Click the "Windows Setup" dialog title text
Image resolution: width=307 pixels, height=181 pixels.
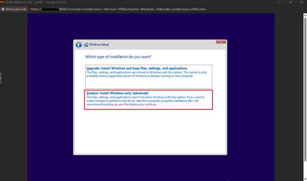pos(99,45)
